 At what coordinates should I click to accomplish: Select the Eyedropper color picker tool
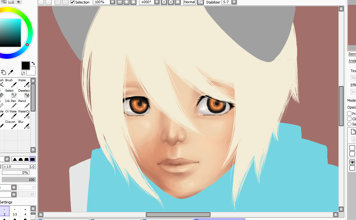tap(10, 72)
